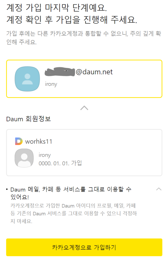This screenshot has height=259, width=168.
Task: Click the worhks11 Daum ID
Action: (x=39, y=142)
